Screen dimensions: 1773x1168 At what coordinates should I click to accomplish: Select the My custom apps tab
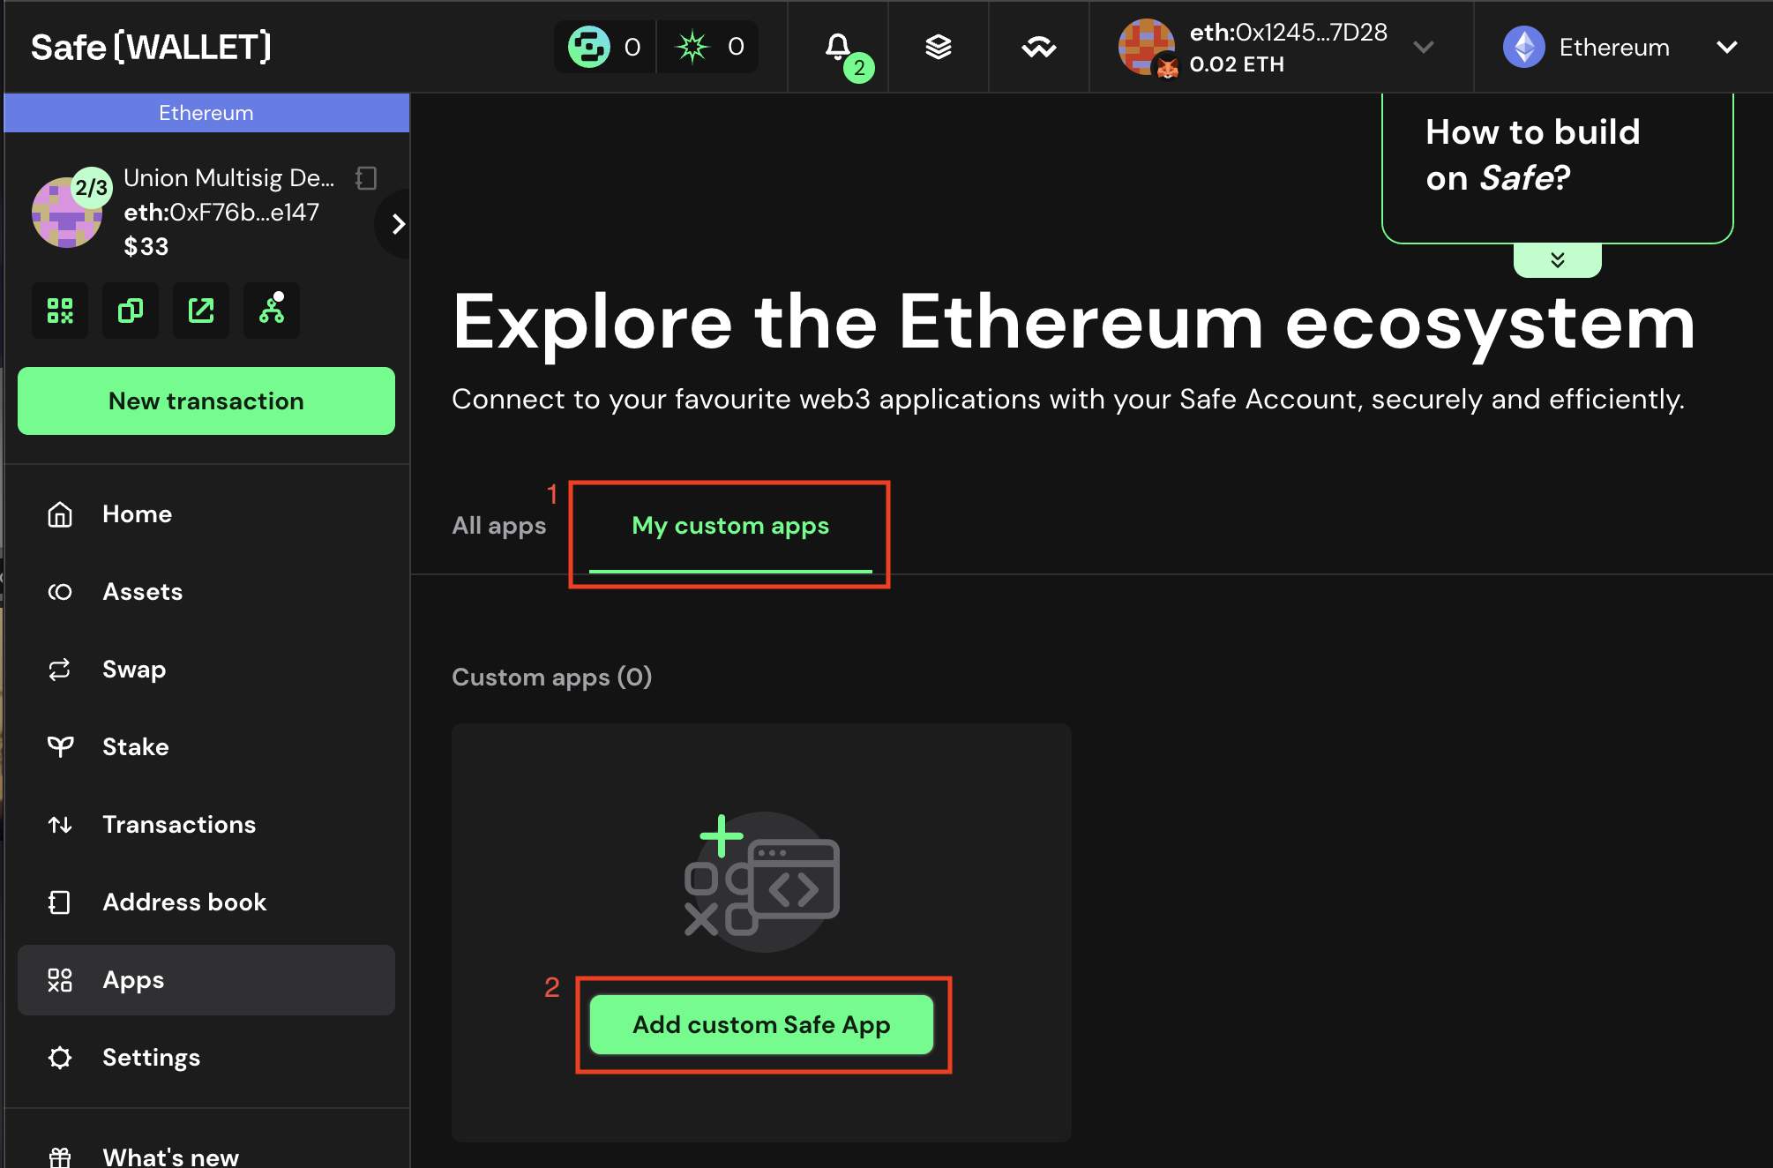click(x=729, y=526)
